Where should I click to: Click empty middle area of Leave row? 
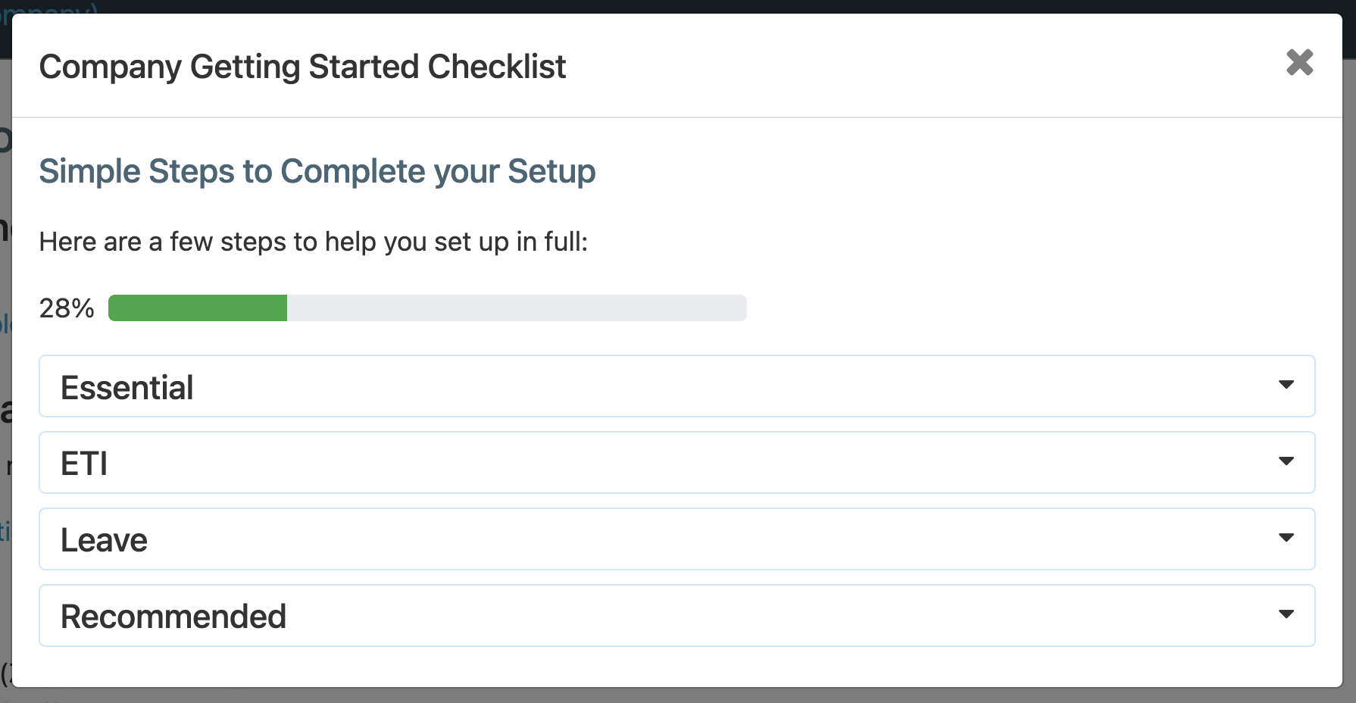pyautogui.click(x=682, y=539)
